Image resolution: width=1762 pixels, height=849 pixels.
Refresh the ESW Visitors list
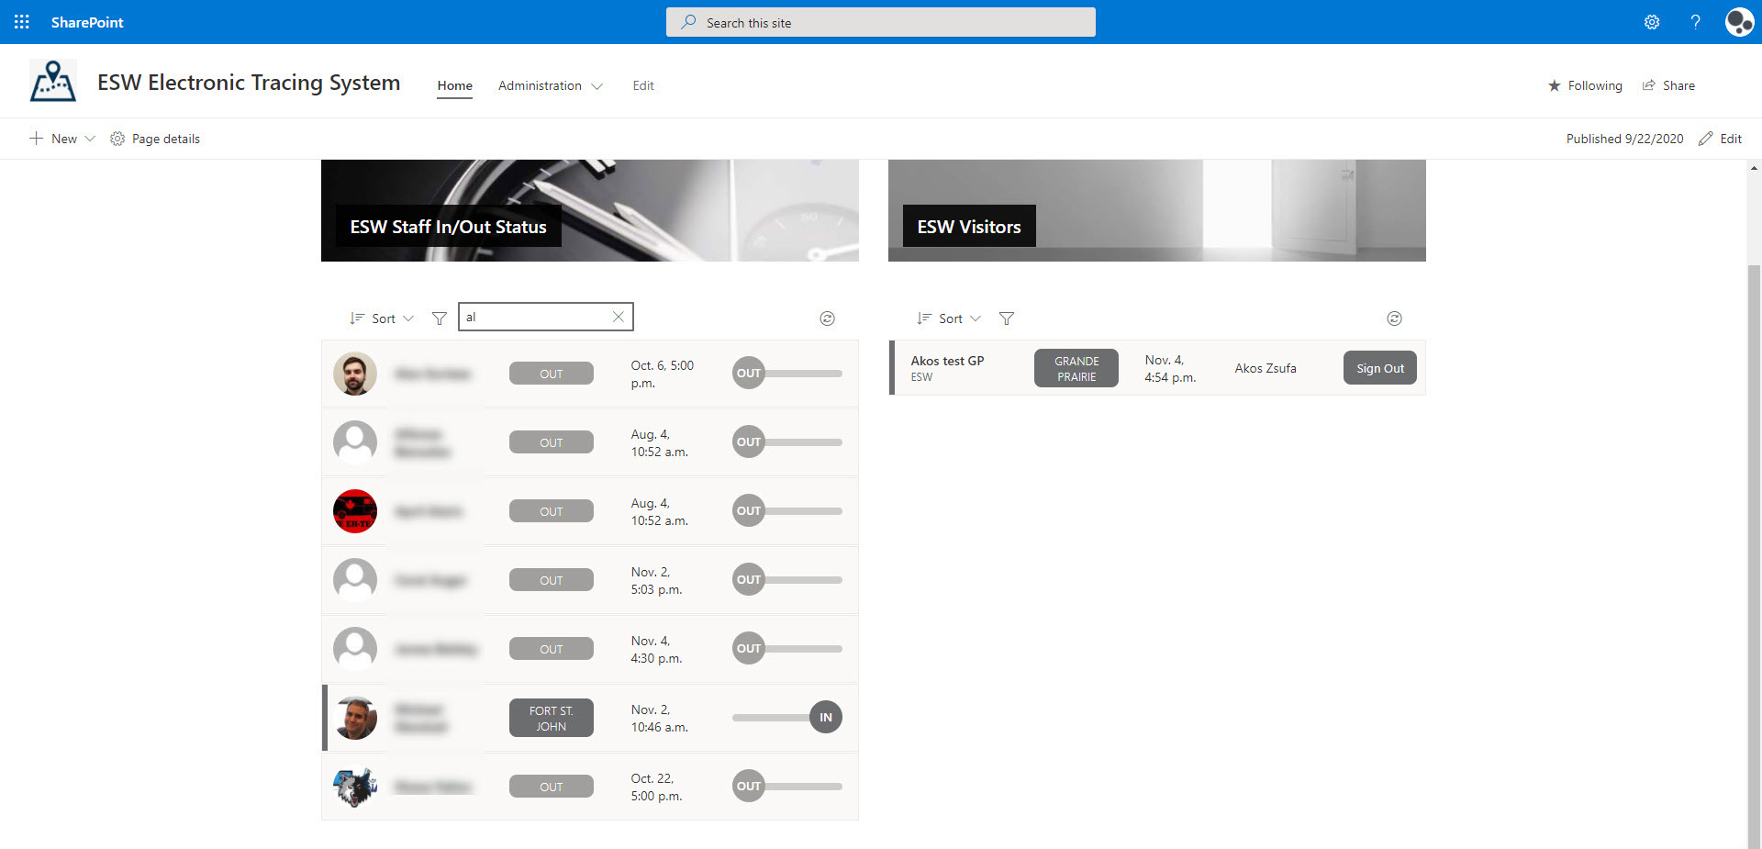pyautogui.click(x=1394, y=318)
